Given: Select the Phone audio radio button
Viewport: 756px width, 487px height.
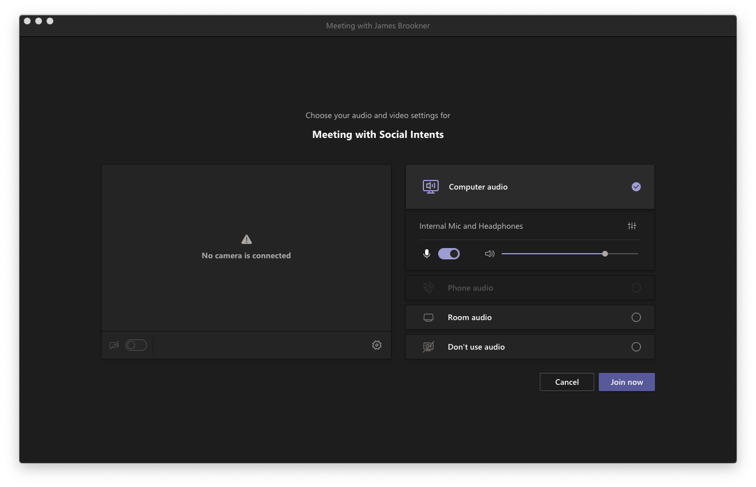Looking at the screenshot, I should pos(636,288).
